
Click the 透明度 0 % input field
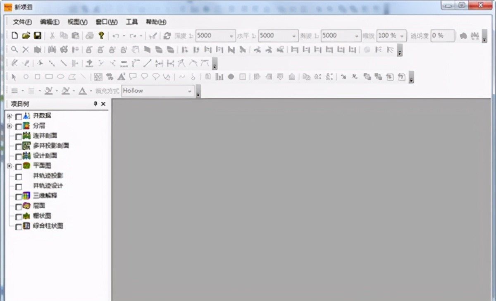pos(442,36)
